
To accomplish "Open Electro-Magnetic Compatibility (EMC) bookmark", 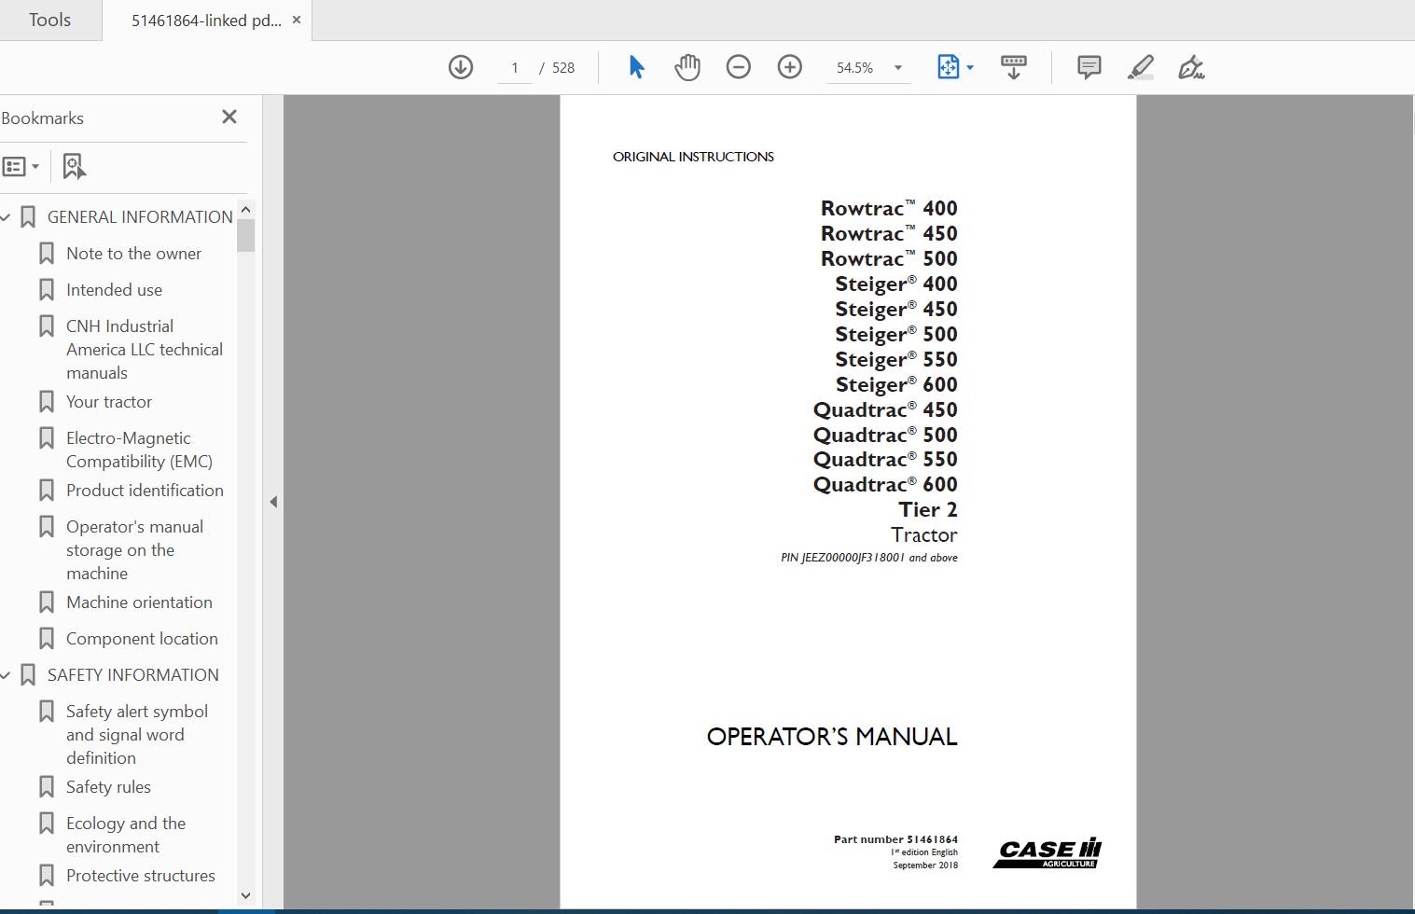I will (x=139, y=450).
